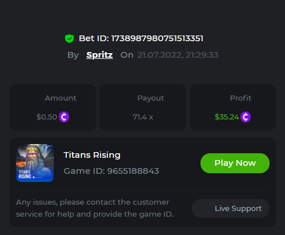Click the Titans Rising game title

click(92, 155)
